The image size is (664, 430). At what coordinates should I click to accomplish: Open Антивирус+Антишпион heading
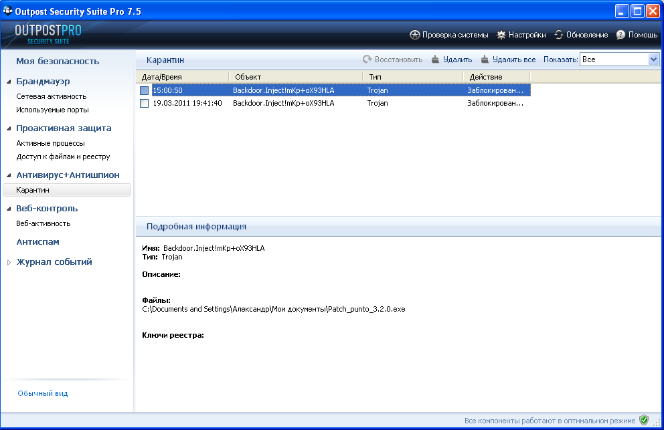[68, 175]
